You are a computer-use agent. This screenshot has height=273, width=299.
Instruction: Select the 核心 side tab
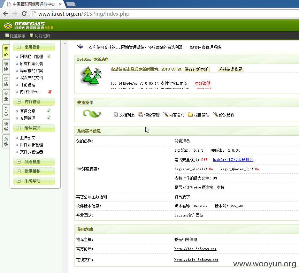click(6, 51)
